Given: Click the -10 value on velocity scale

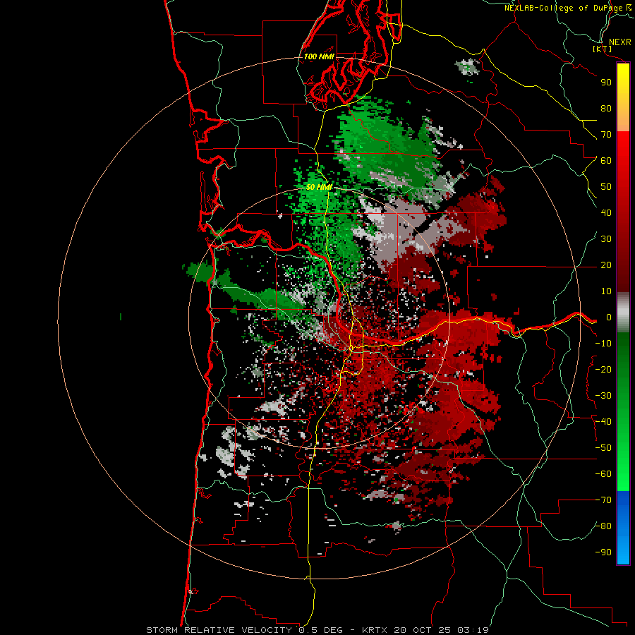Looking at the screenshot, I should coord(603,344).
